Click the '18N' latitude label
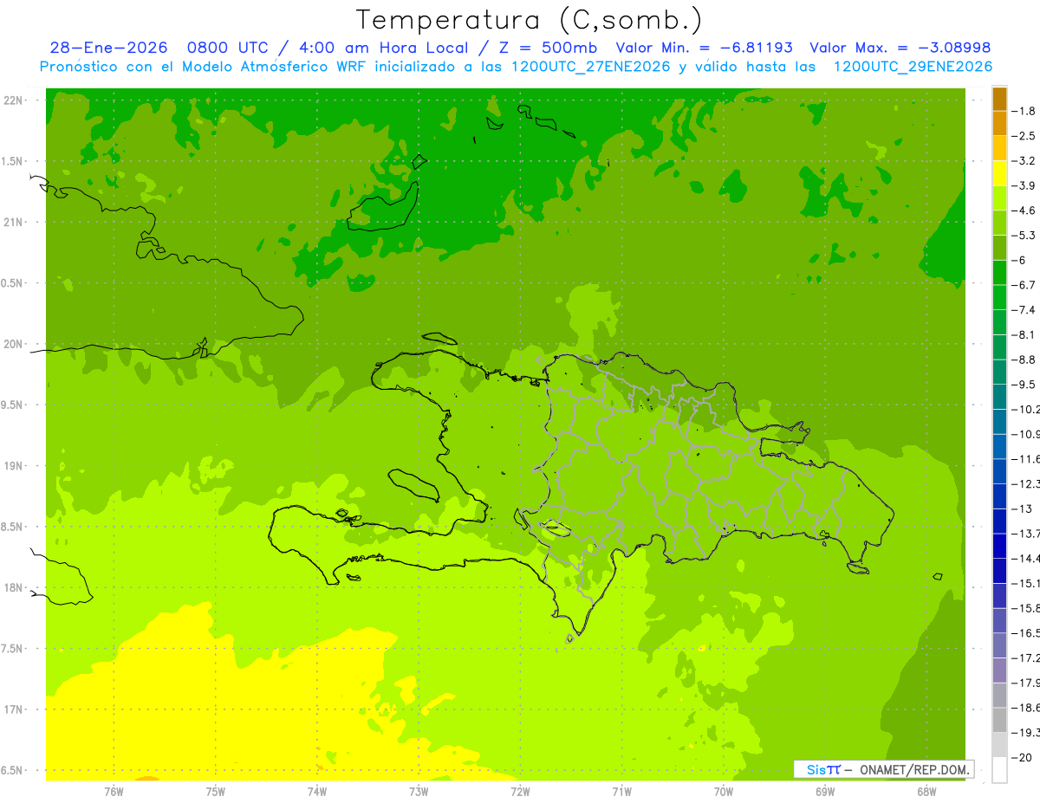This screenshot has width=1040, height=803. 13,587
